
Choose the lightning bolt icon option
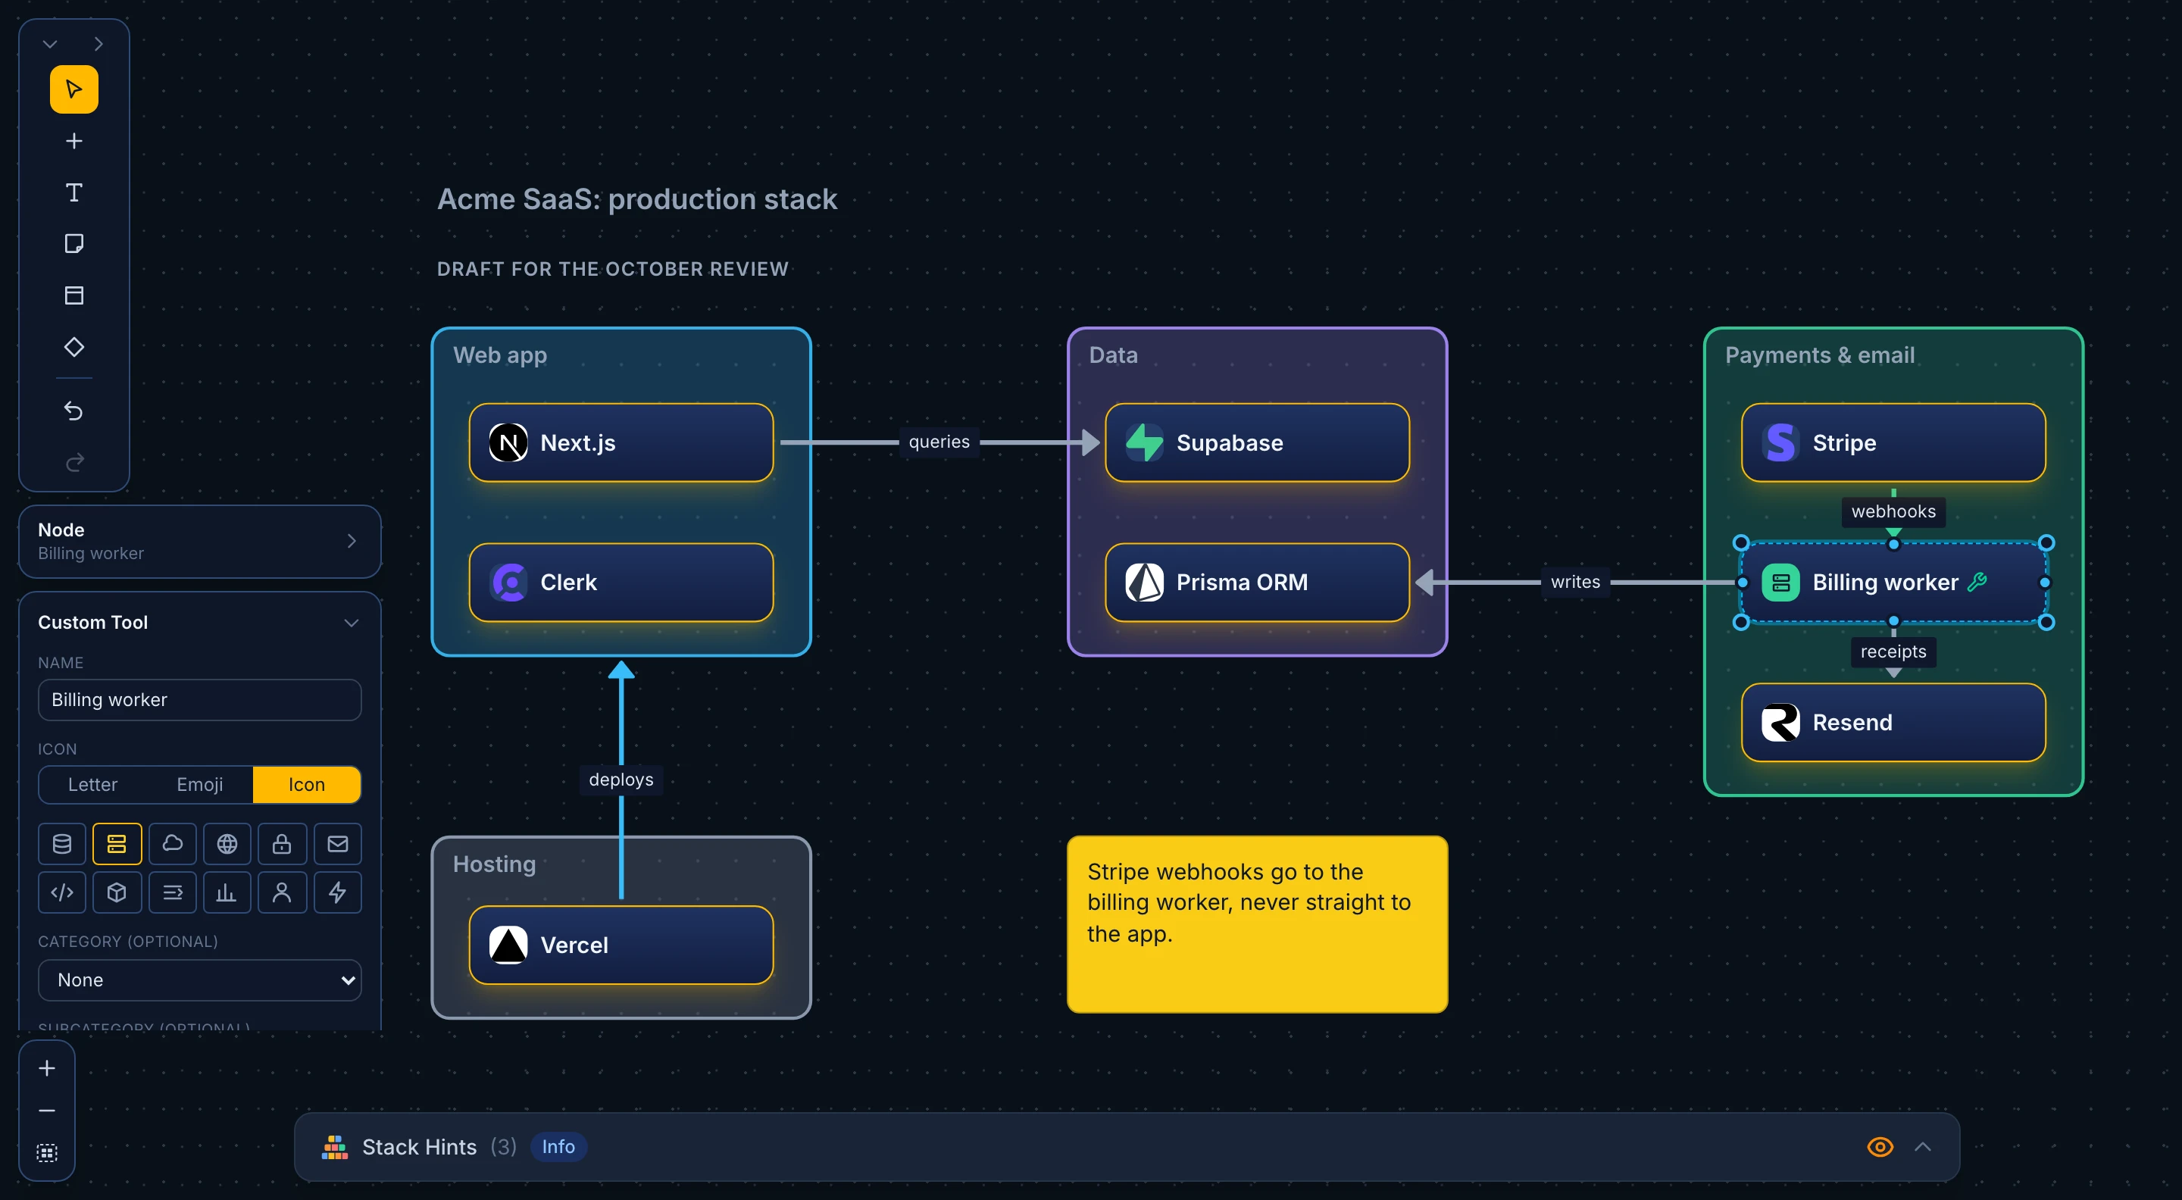coord(337,892)
